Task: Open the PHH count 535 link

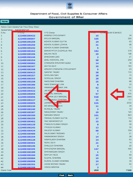Action: [96, 103]
